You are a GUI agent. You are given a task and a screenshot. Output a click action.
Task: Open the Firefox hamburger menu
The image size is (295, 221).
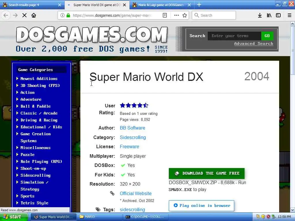click(290, 16)
